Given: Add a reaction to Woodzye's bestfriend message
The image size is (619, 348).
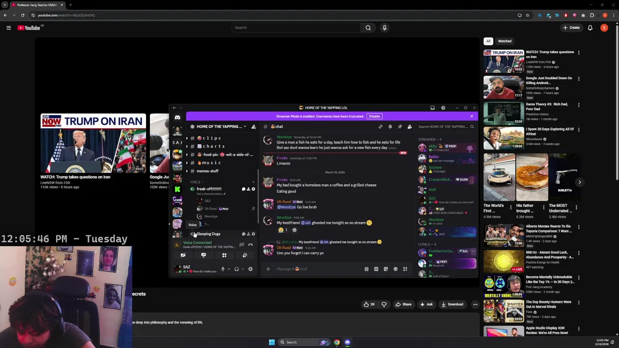Looking at the screenshot, I should coord(294,230).
